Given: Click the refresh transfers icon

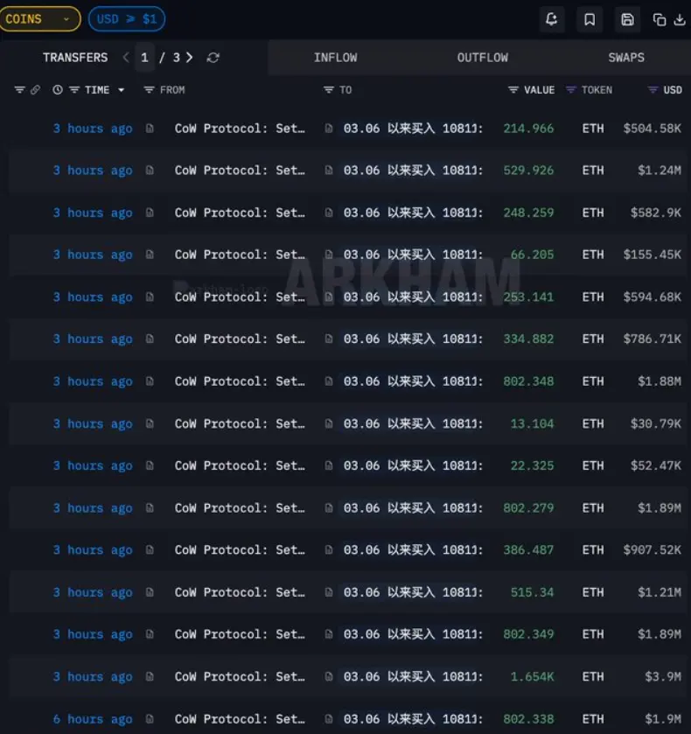Looking at the screenshot, I should [x=213, y=58].
